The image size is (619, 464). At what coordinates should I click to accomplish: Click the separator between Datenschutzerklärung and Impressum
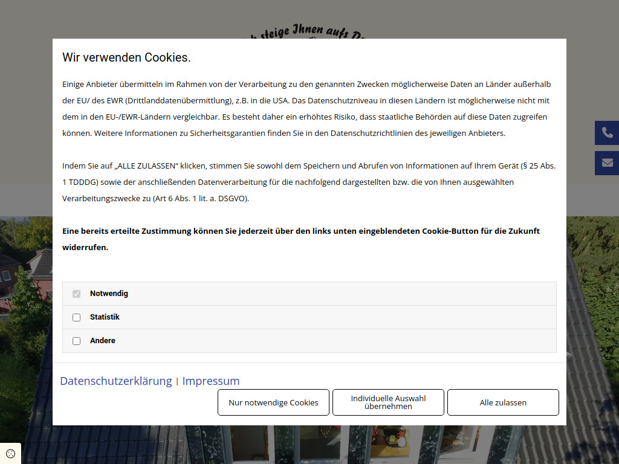(x=177, y=381)
